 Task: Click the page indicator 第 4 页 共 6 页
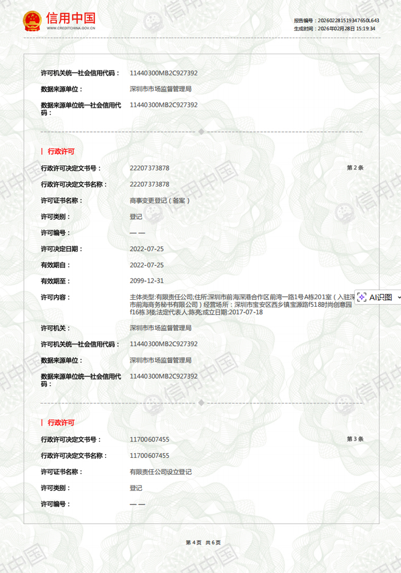(x=203, y=542)
